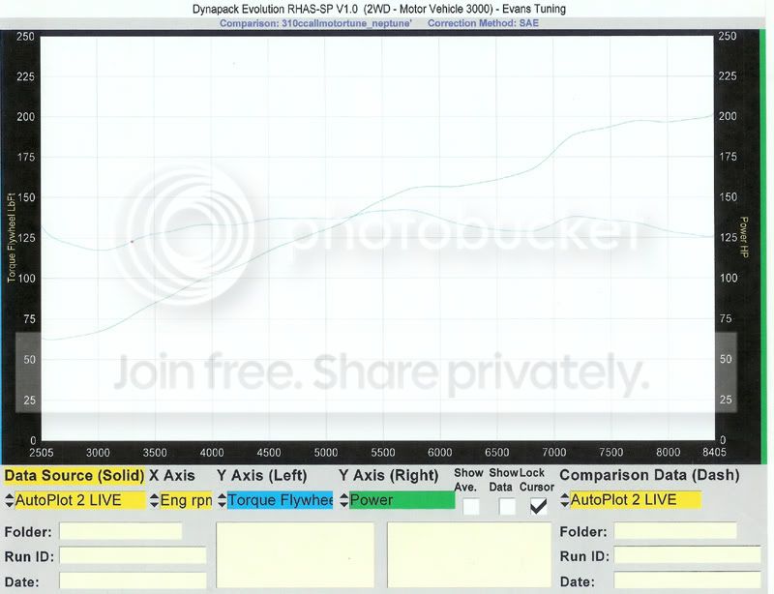Click the Comparison Data Folder field

tap(674, 531)
